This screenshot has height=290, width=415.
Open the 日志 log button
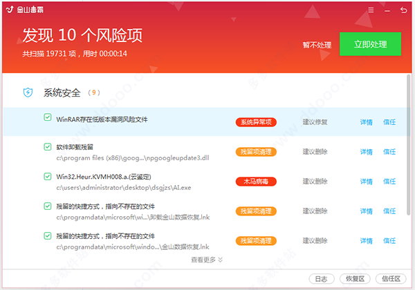tap(322, 279)
